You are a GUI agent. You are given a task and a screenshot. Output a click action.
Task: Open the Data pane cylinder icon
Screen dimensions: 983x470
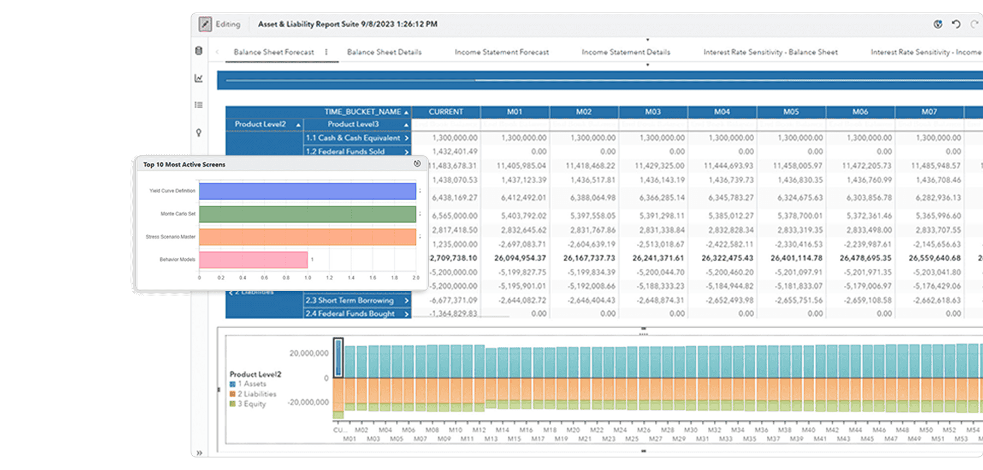(199, 51)
